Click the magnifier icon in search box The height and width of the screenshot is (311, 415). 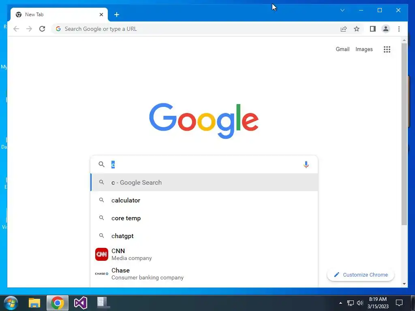(x=102, y=164)
